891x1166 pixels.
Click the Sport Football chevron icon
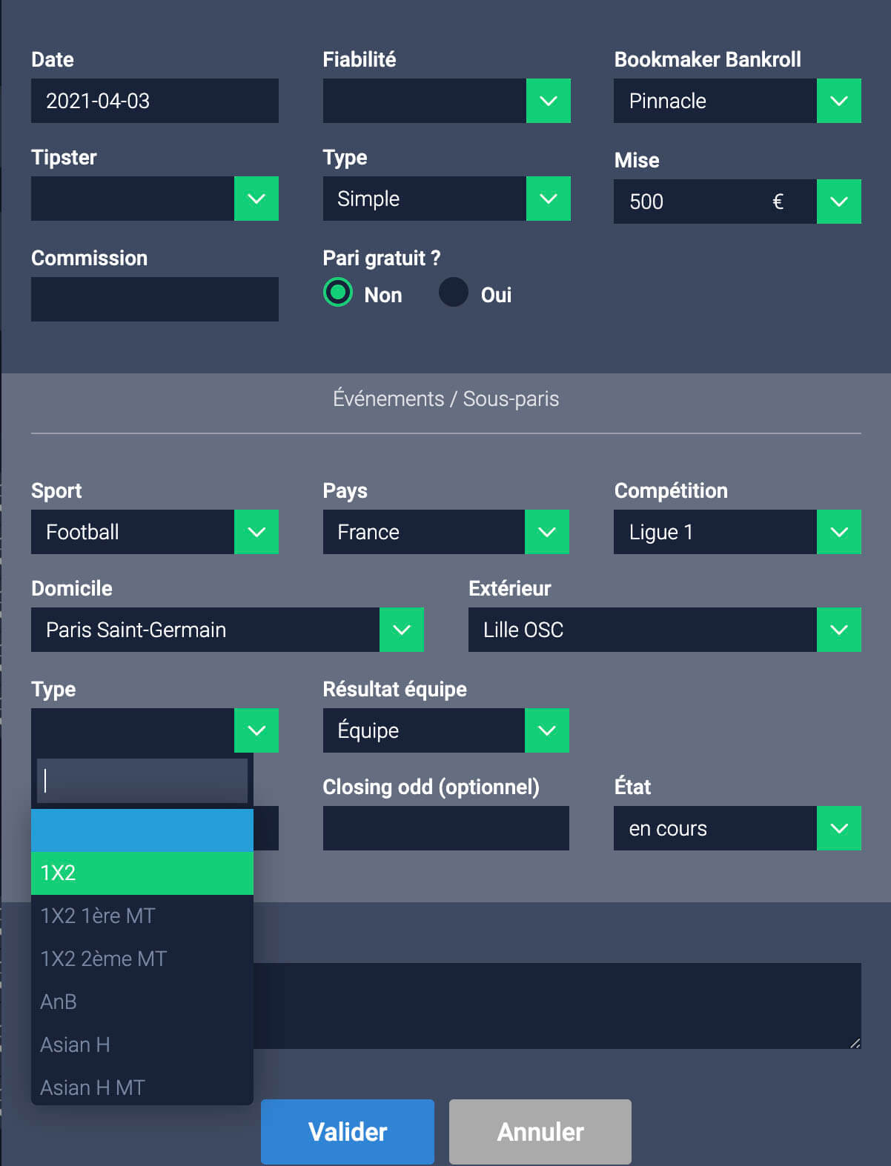(256, 532)
